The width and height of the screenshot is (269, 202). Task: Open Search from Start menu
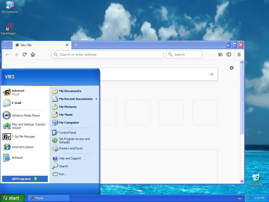(x=75, y=166)
